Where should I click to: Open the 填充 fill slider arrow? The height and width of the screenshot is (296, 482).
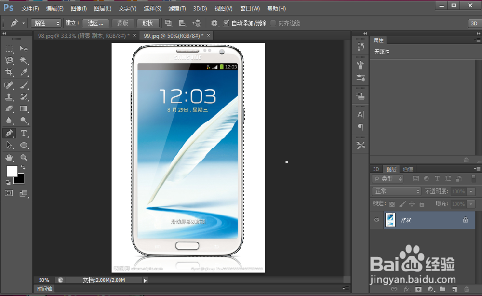click(471, 204)
